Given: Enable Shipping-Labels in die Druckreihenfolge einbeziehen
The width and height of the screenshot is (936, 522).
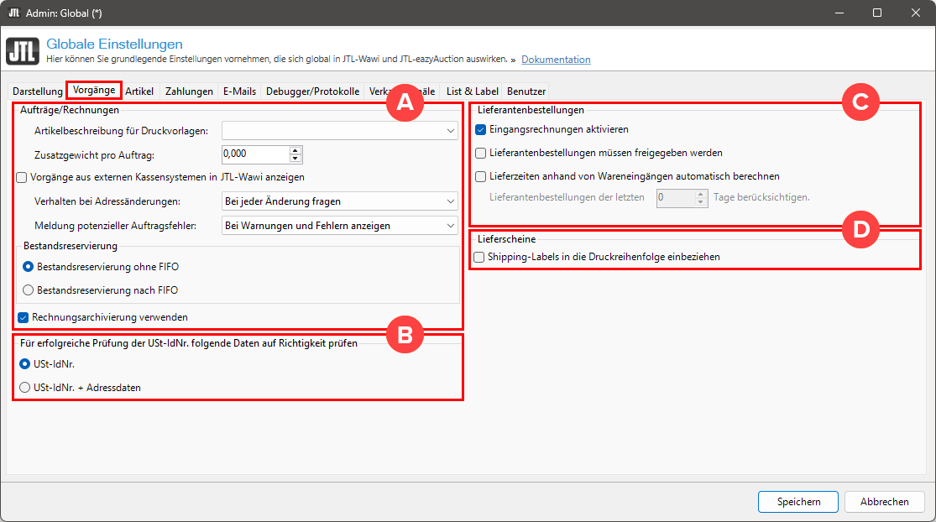Looking at the screenshot, I should pyautogui.click(x=479, y=257).
